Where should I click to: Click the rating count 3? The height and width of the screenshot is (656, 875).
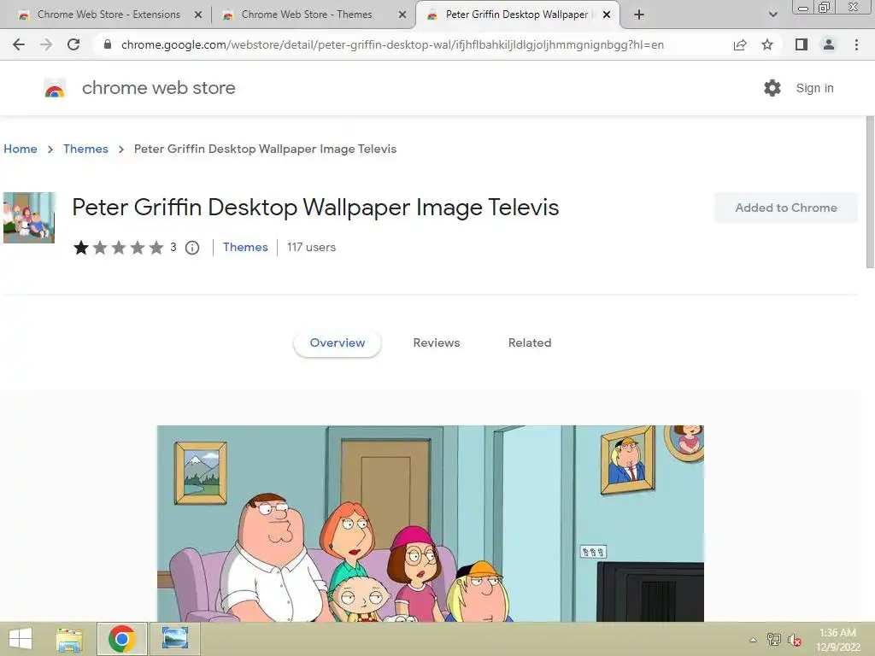pyautogui.click(x=173, y=247)
